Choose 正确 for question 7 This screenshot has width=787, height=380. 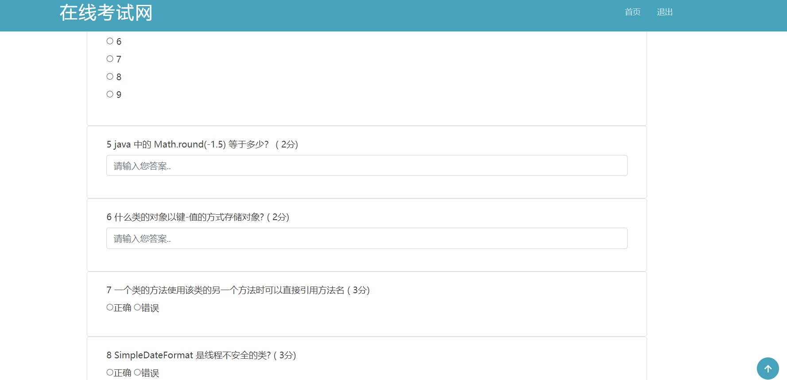click(x=110, y=307)
